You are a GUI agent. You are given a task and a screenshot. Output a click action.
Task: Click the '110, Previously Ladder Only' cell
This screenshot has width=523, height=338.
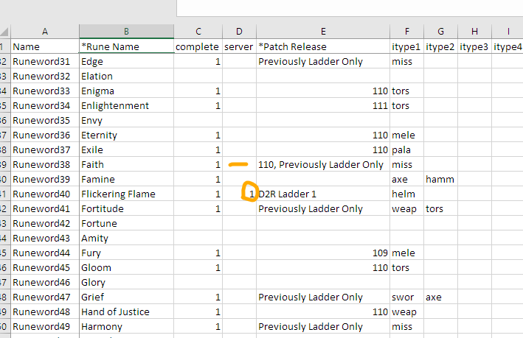coord(322,164)
